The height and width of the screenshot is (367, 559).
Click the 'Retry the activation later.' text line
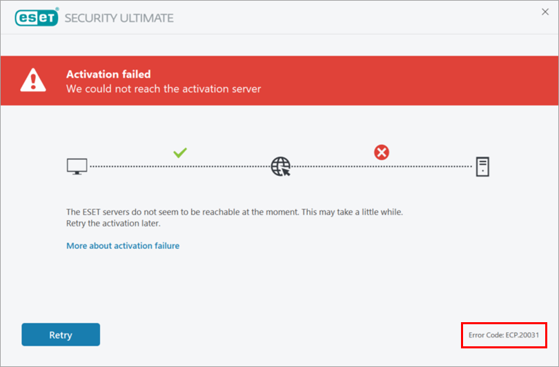tap(113, 224)
